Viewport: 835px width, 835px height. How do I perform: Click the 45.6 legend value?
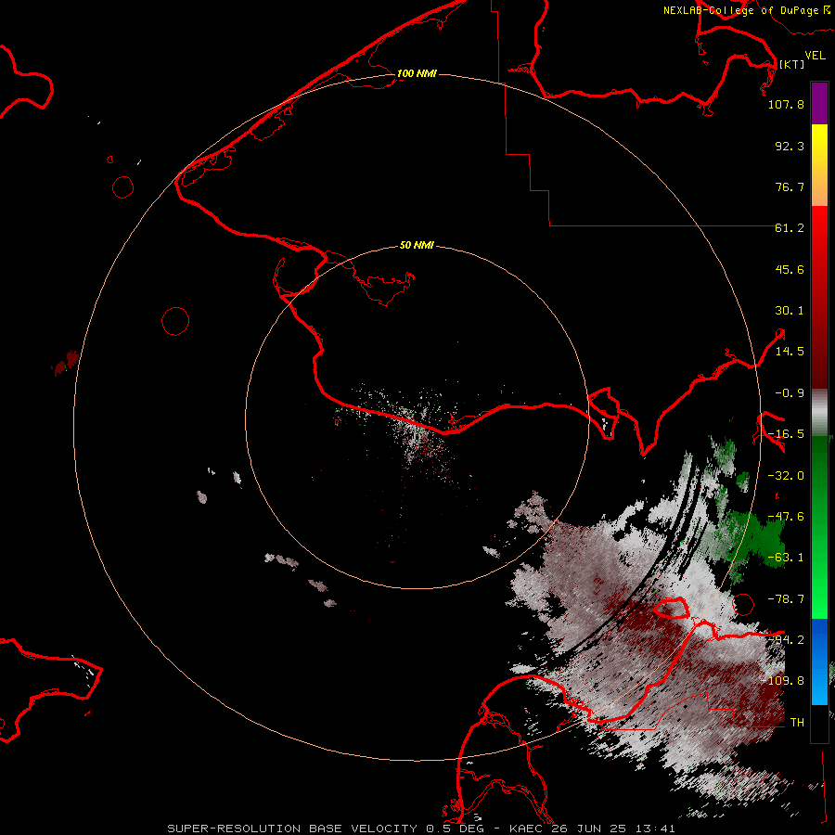point(790,269)
